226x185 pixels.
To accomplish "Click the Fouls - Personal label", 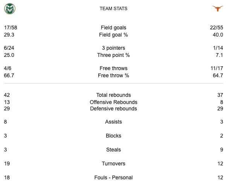I will click(x=113, y=177).
